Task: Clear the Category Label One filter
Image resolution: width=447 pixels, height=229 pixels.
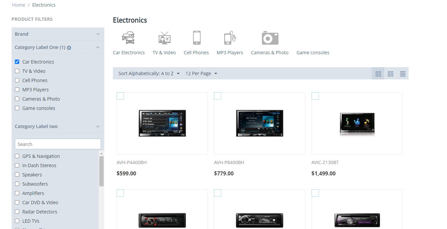Action: click(x=69, y=48)
